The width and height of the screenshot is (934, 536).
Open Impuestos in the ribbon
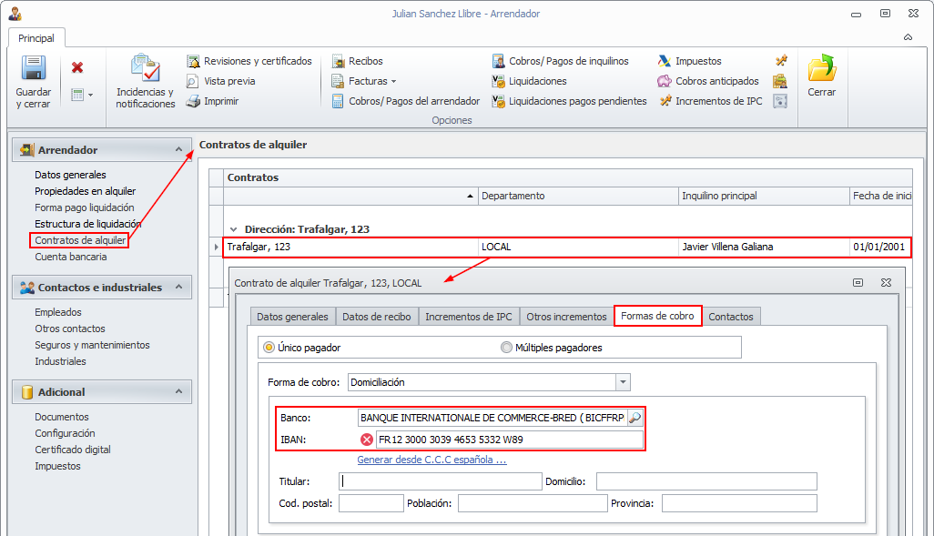(x=690, y=61)
